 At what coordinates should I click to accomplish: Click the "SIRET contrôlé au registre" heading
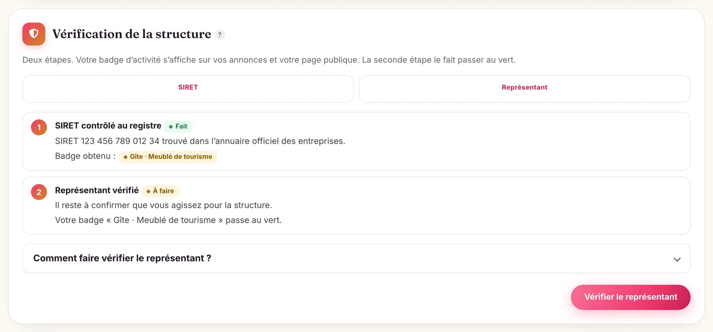(108, 126)
